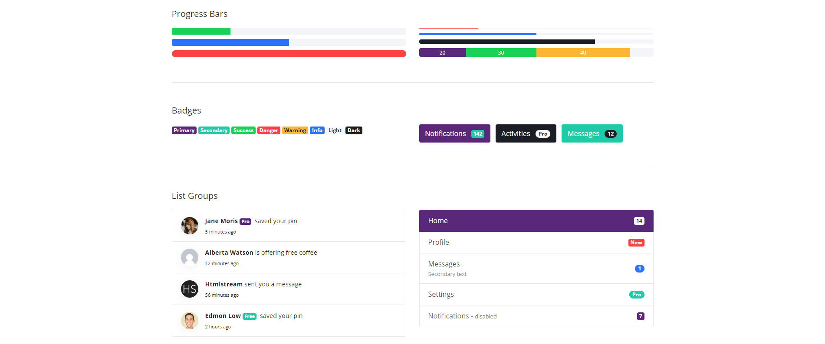
Task: Click the Activities Pro button
Action: (x=526, y=133)
